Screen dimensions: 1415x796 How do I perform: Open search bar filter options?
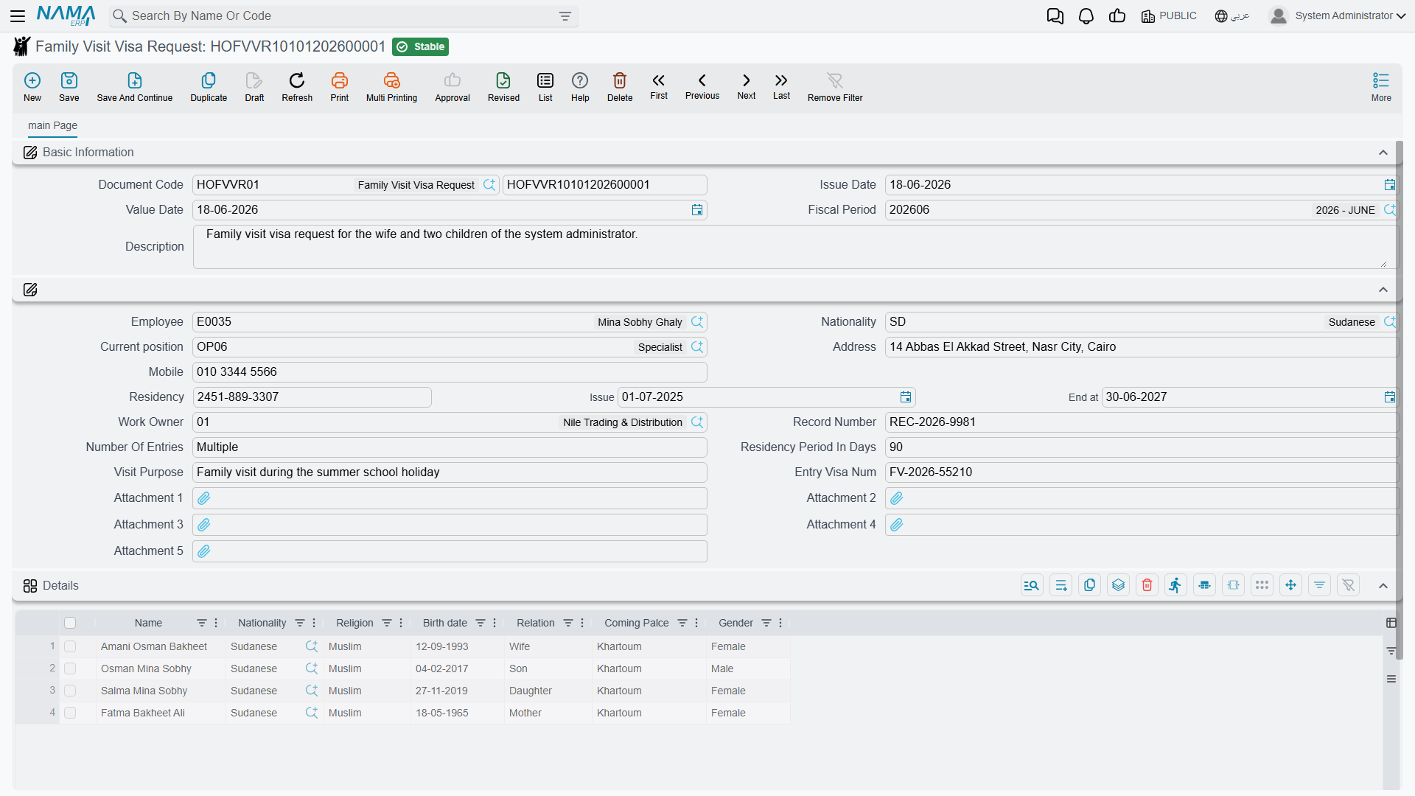coord(565,16)
